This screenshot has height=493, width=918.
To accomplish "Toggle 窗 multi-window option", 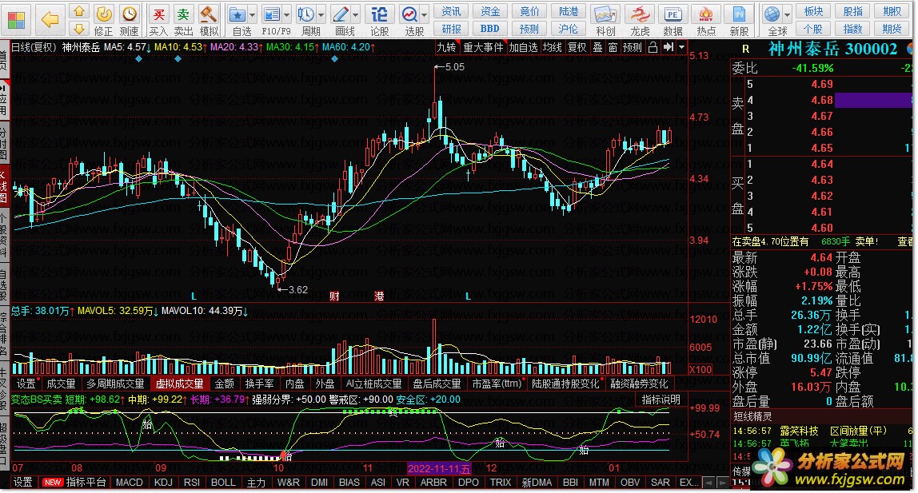I will coord(613,47).
